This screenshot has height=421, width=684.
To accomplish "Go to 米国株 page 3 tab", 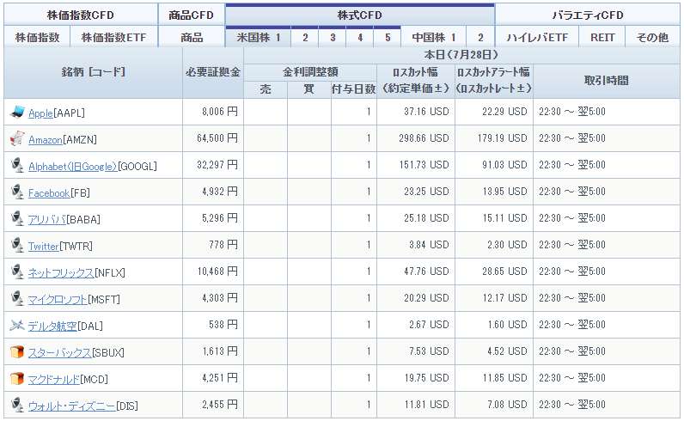I will tap(333, 37).
